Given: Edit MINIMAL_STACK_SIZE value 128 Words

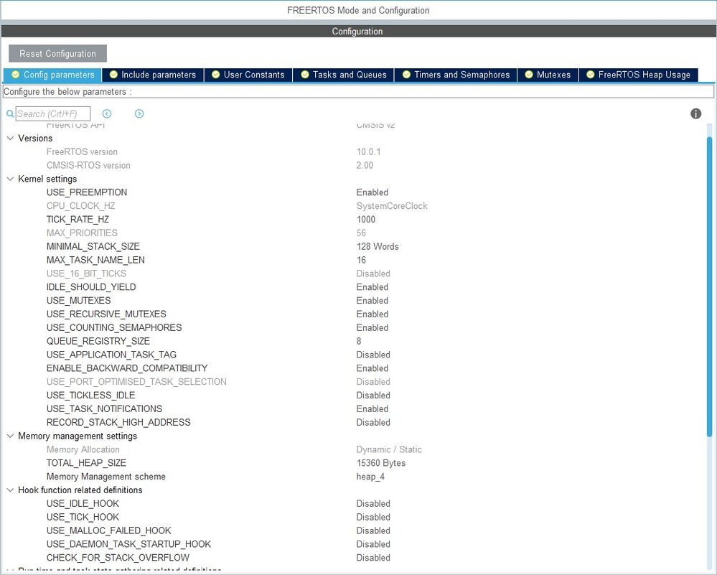Looking at the screenshot, I should (378, 246).
